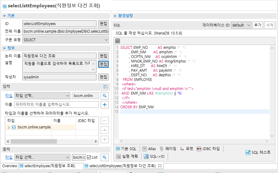Screen dimensions: 278x173
Task: Click the SQL->IO conversion button
Action: point(154,157)
